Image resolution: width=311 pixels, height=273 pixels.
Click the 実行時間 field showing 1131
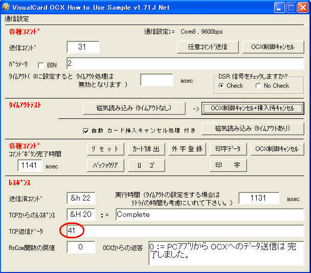[259, 198]
